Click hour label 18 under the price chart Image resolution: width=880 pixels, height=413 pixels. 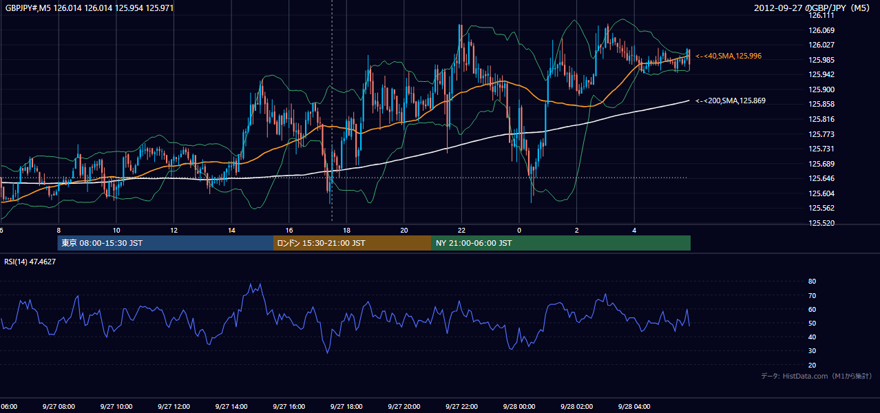tap(346, 231)
